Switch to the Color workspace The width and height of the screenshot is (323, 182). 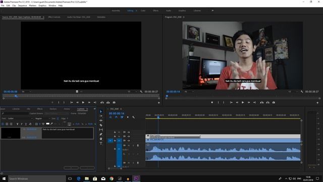click(x=143, y=11)
